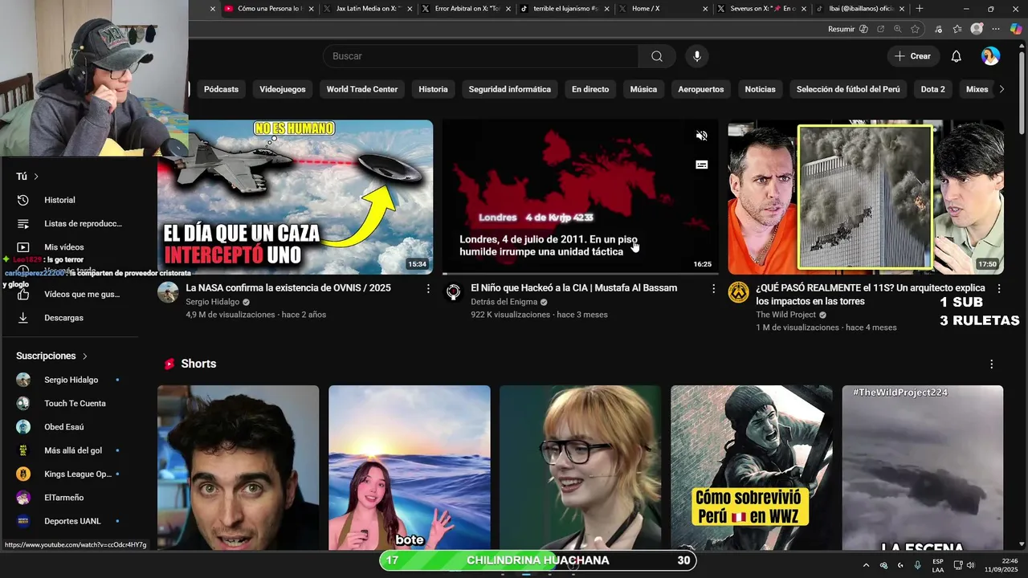Select the Aeropuertos filter chip
Screen dimensions: 1028x578
[700, 89]
